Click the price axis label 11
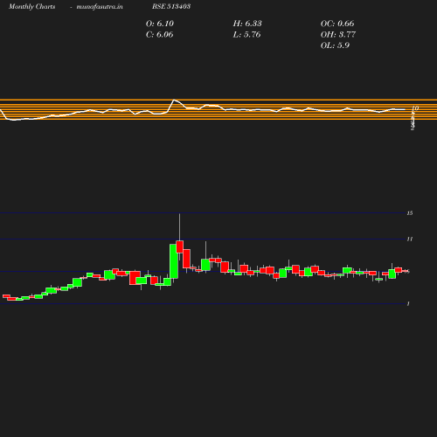The height and width of the screenshot is (437, 437). (410, 239)
